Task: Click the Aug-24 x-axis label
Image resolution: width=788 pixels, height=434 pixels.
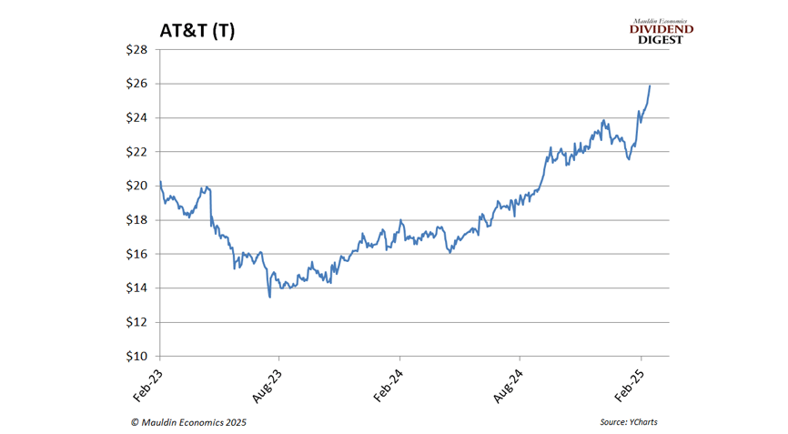Action: 509,387
